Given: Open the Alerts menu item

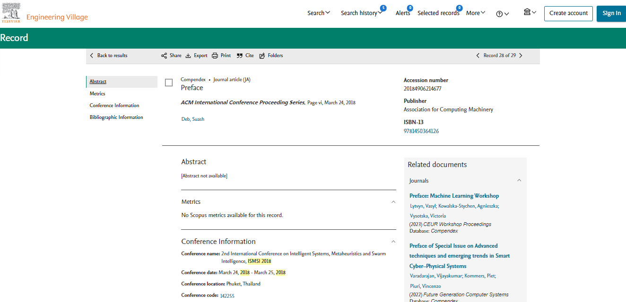Looking at the screenshot, I should point(403,13).
